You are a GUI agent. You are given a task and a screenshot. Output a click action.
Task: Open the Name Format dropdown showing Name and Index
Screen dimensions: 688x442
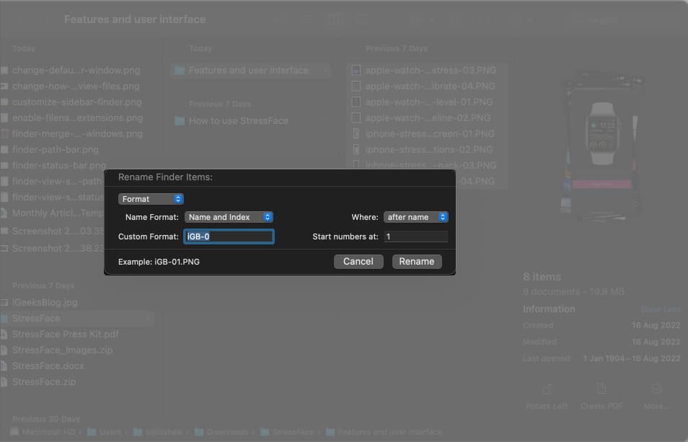(x=229, y=217)
